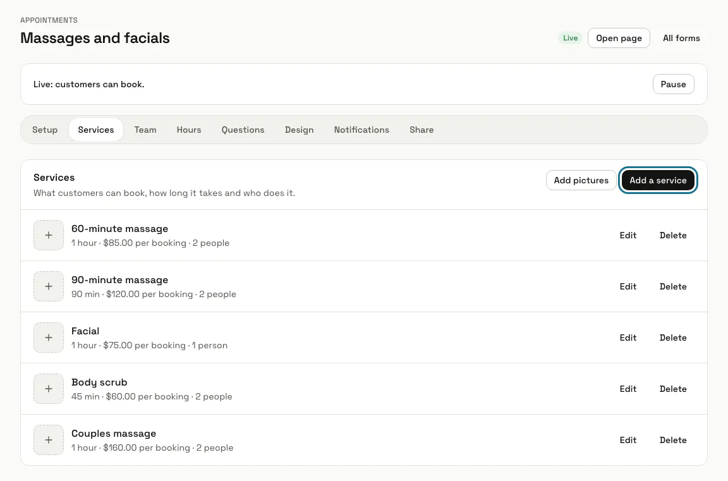Open the Questions tab
728x481 pixels.
pyautogui.click(x=243, y=130)
